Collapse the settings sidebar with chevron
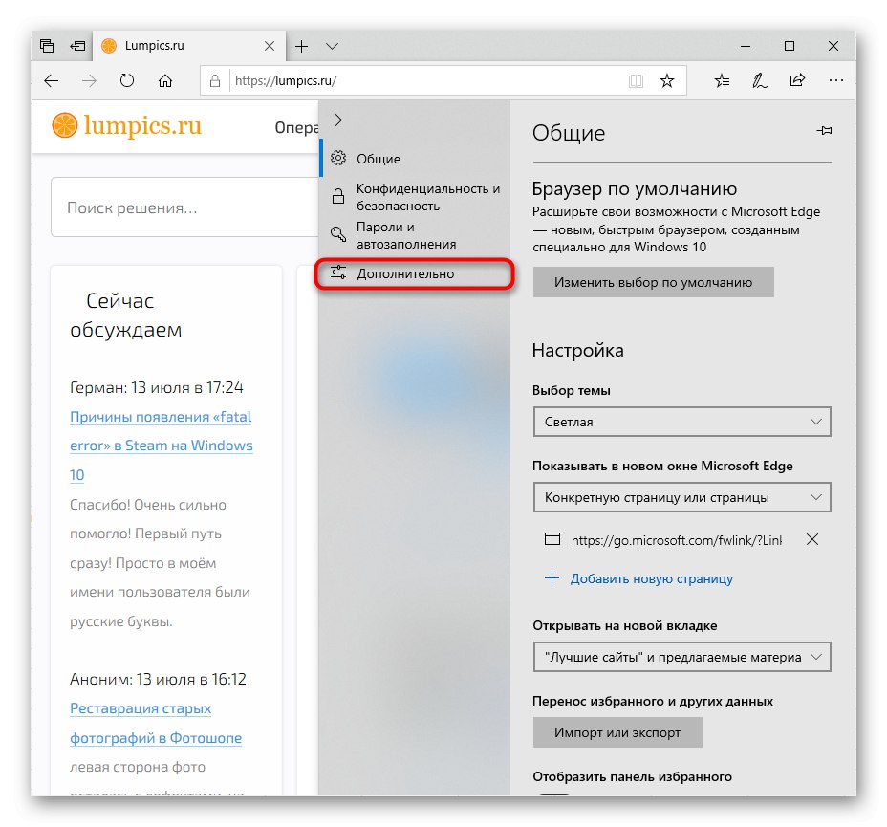Viewport: 887px width, 827px height. (338, 120)
